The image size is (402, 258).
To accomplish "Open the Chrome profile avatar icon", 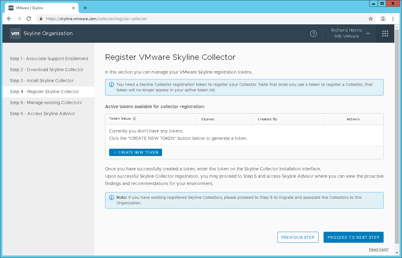I will [x=383, y=19].
